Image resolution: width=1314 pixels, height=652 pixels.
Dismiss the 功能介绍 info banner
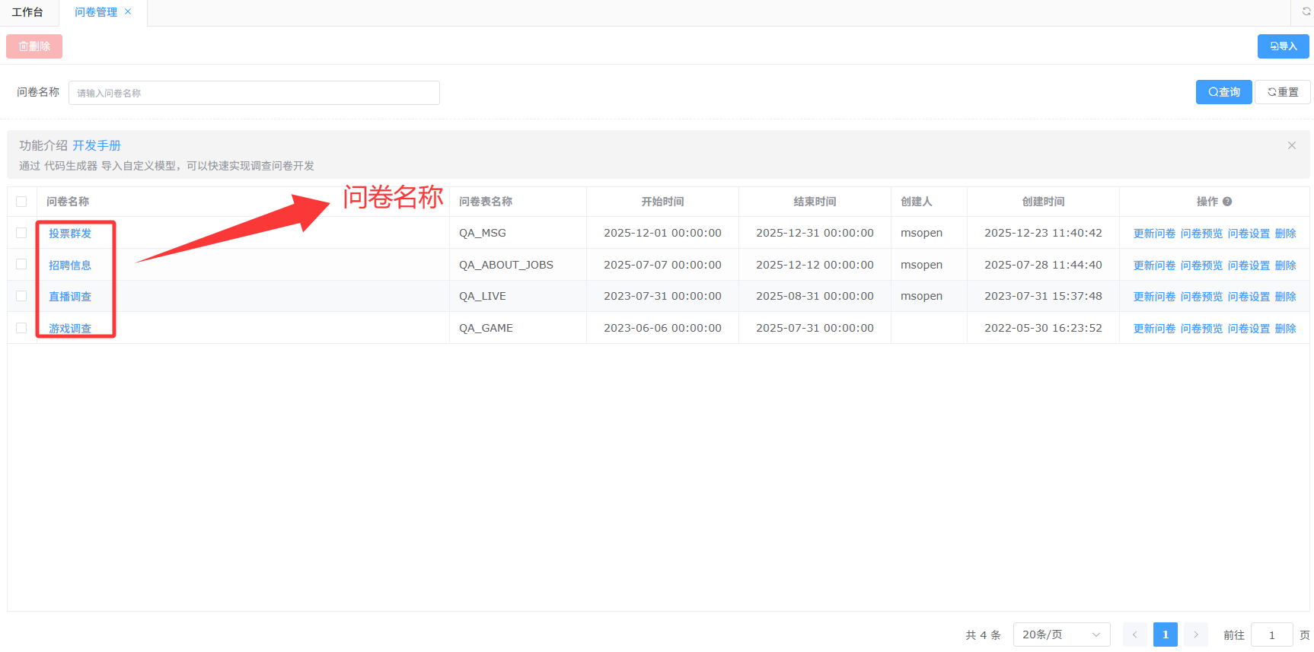coord(1291,145)
